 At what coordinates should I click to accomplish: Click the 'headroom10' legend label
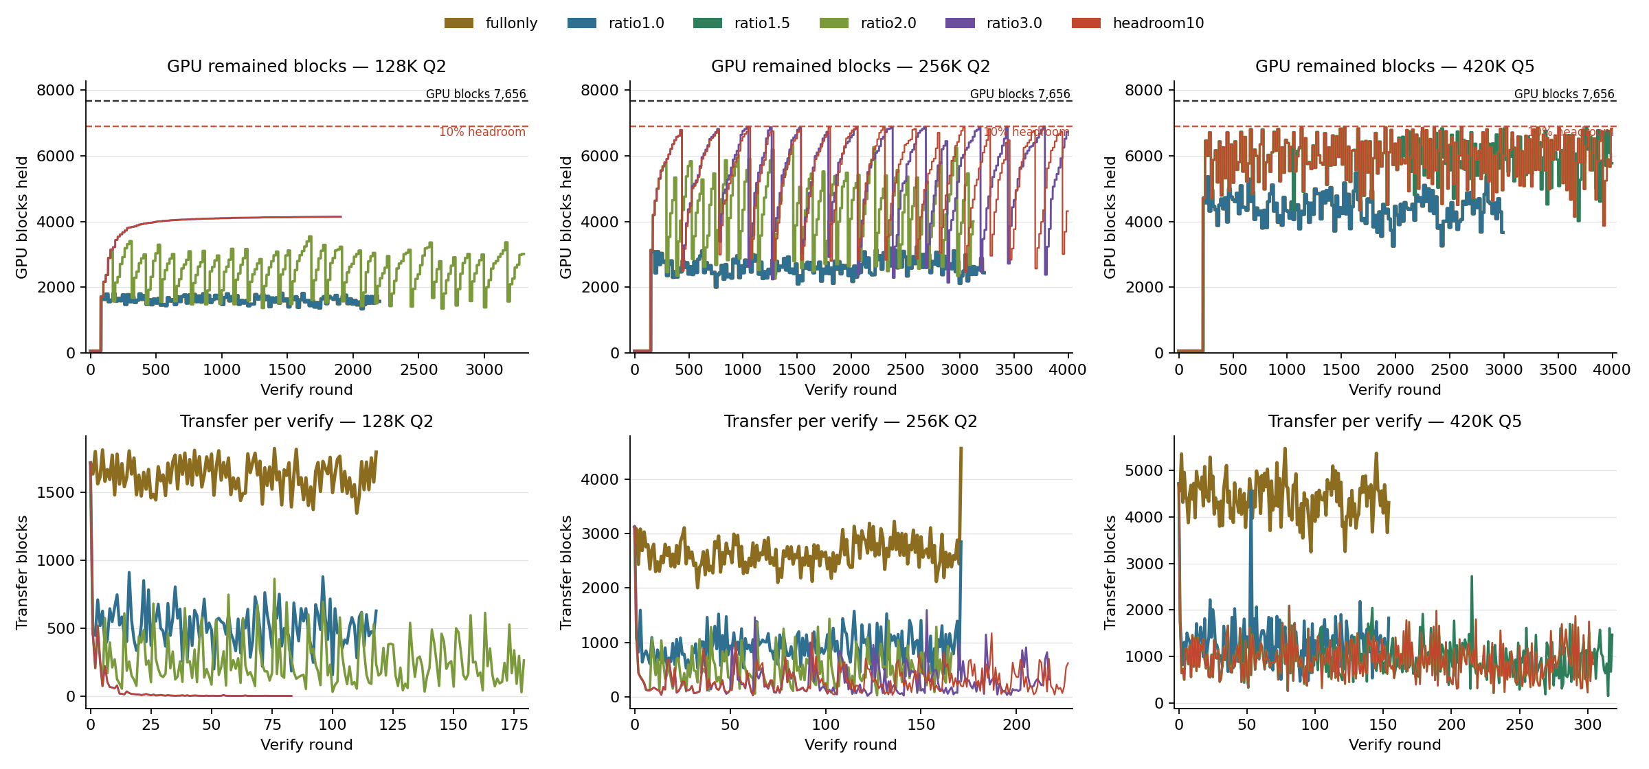[x=1158, y=23]
